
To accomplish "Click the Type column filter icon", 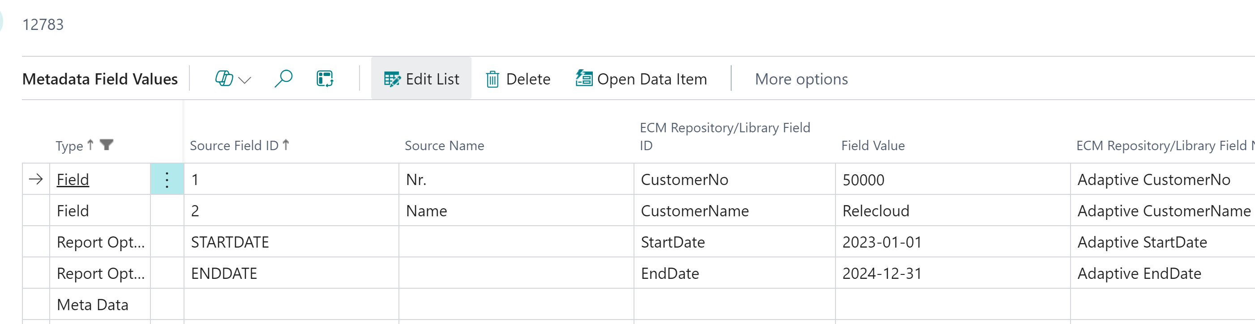I will (107, 144).
